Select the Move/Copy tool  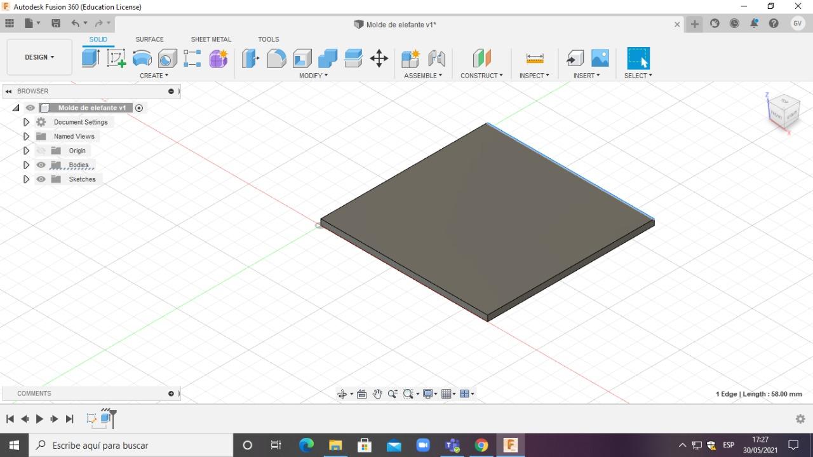(379, 58)
